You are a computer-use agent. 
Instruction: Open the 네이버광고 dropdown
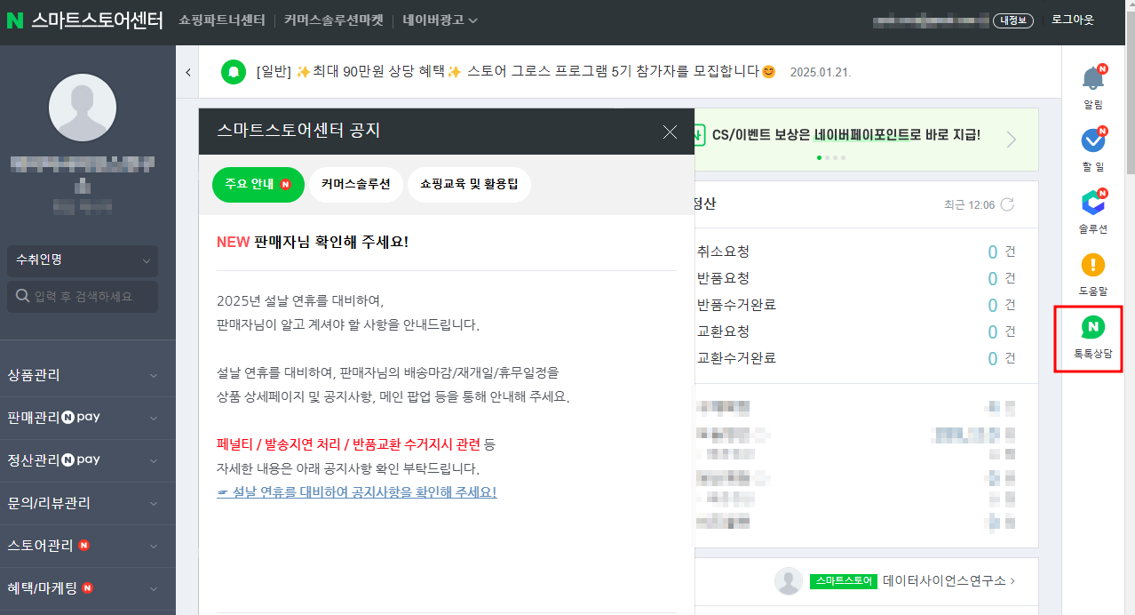click(440, 20)
